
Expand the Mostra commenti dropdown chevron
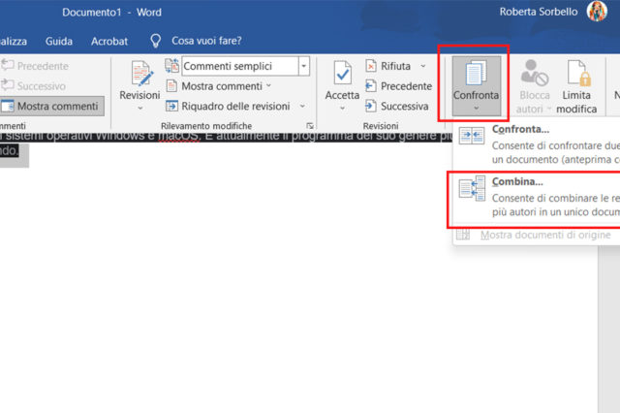(x=268, y=85)
